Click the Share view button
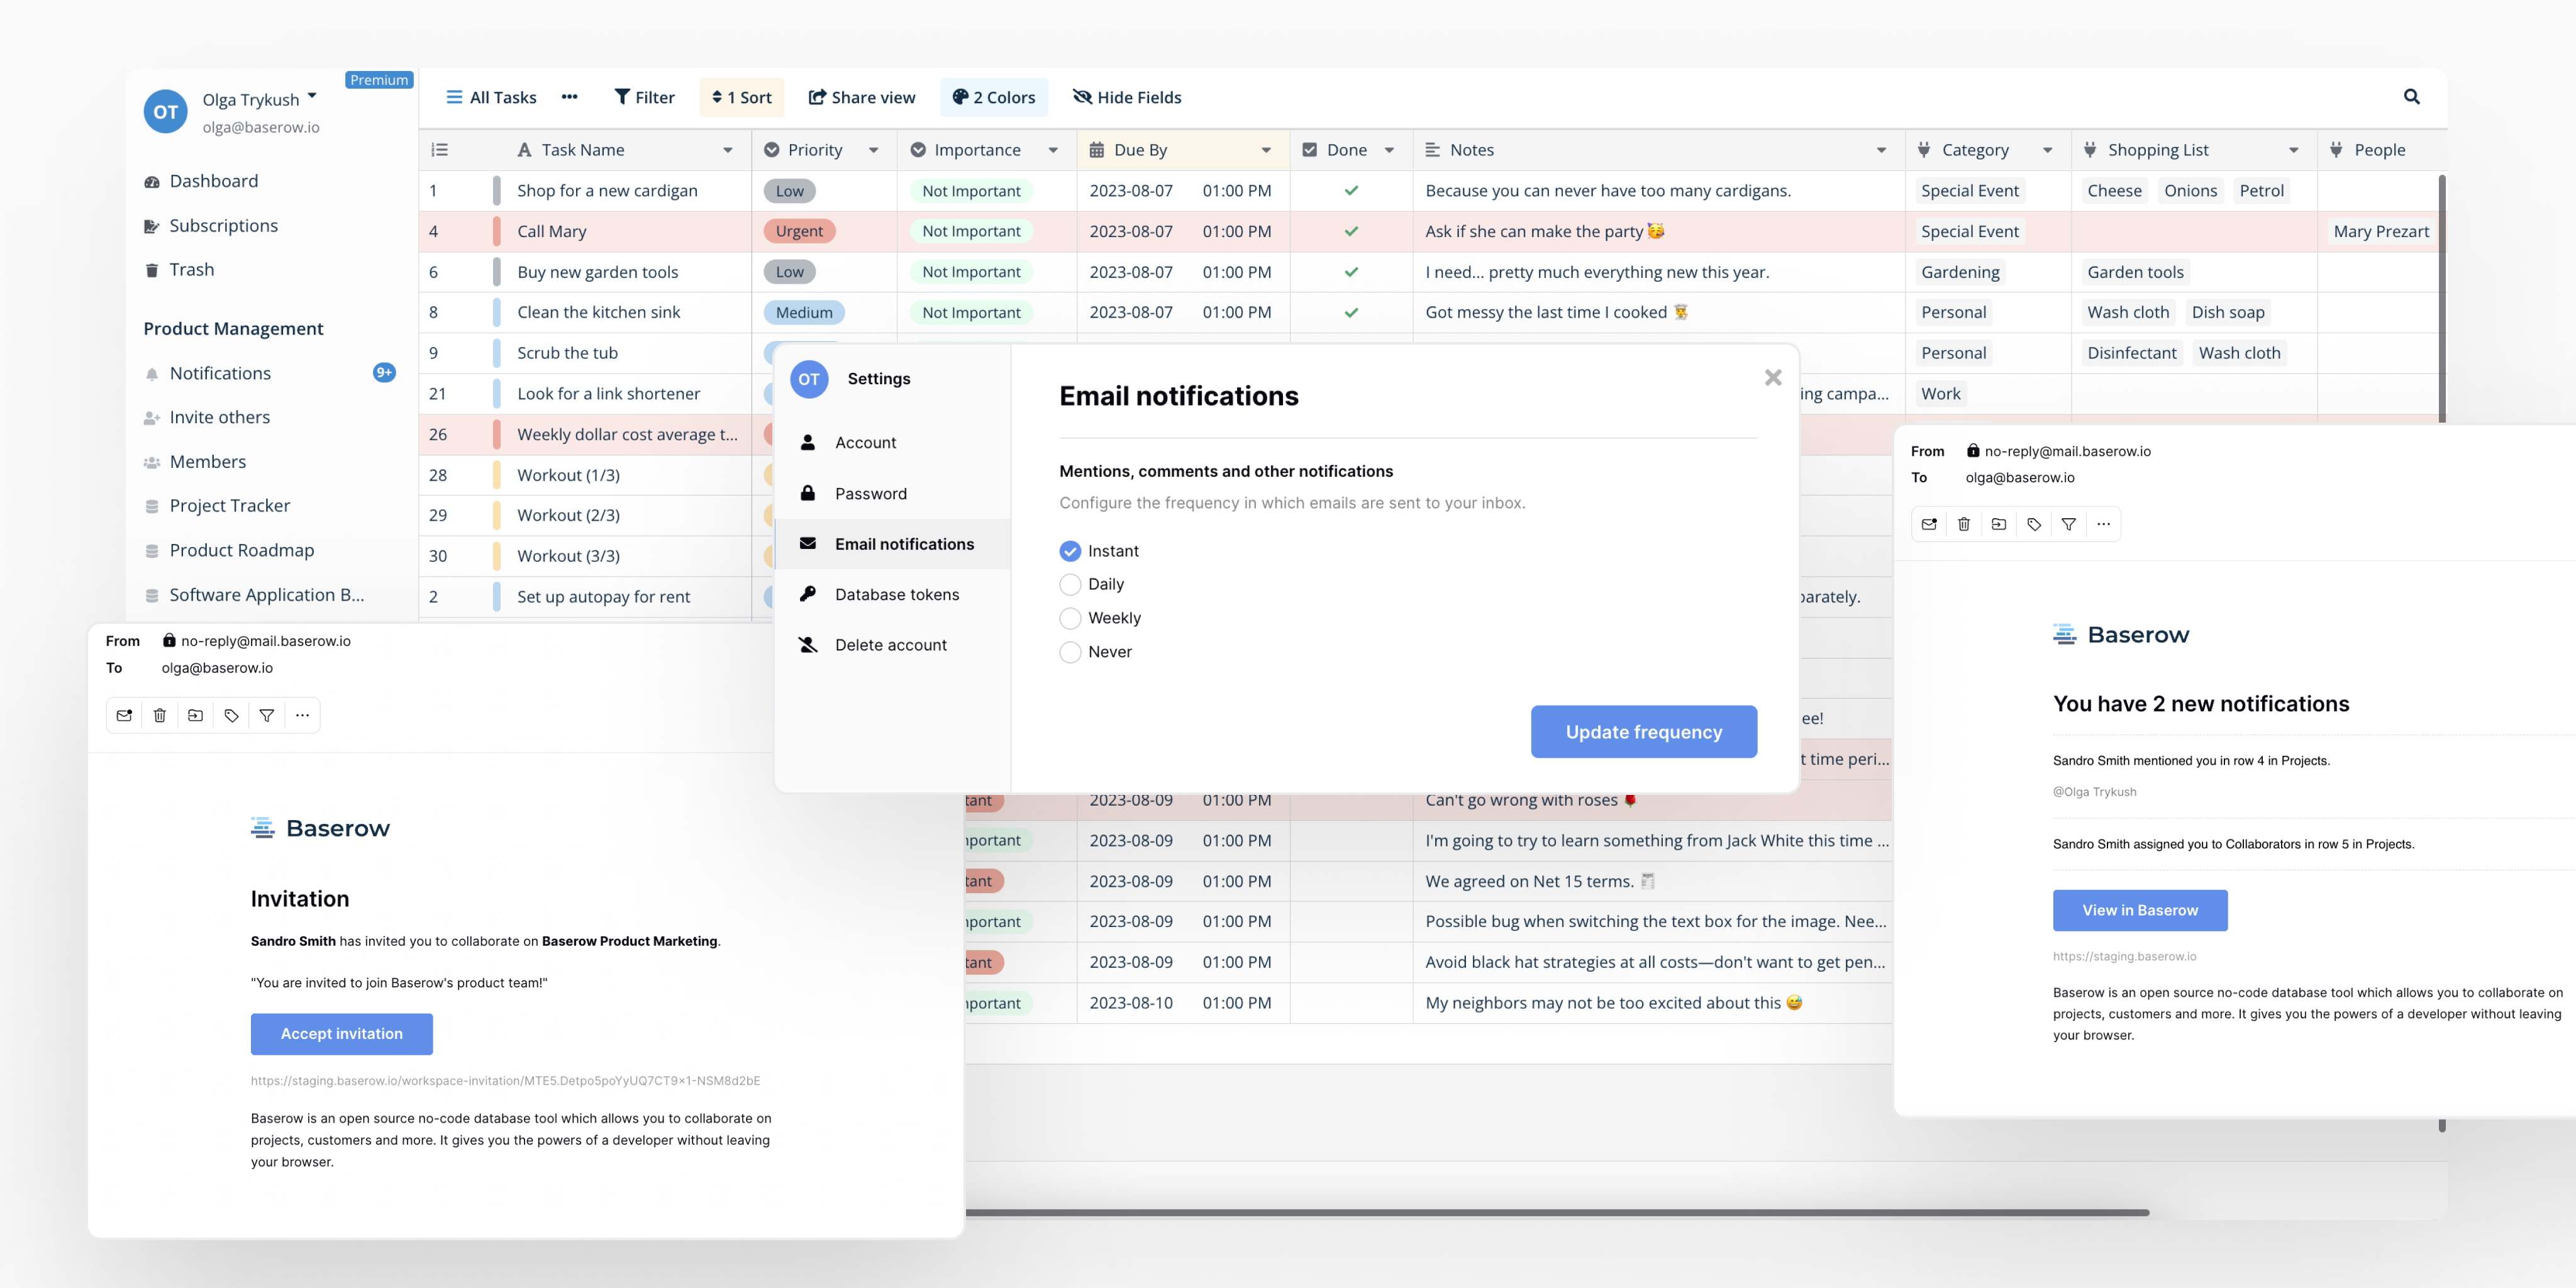The height and width of the screenshot is (1288, 2576). coord(861,97)
